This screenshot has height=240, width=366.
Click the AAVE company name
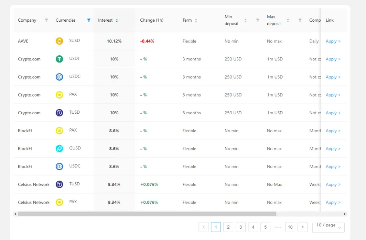23,41
